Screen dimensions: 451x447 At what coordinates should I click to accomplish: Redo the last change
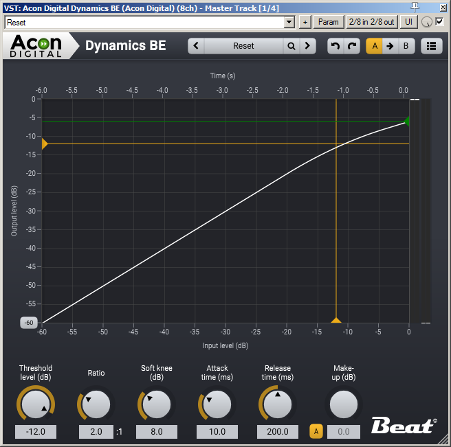(x=352, y=46)
